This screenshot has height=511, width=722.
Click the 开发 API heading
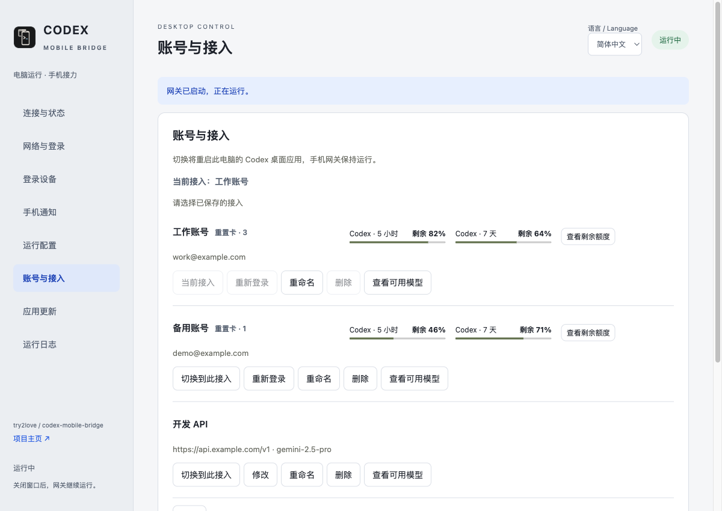[190, 424]
